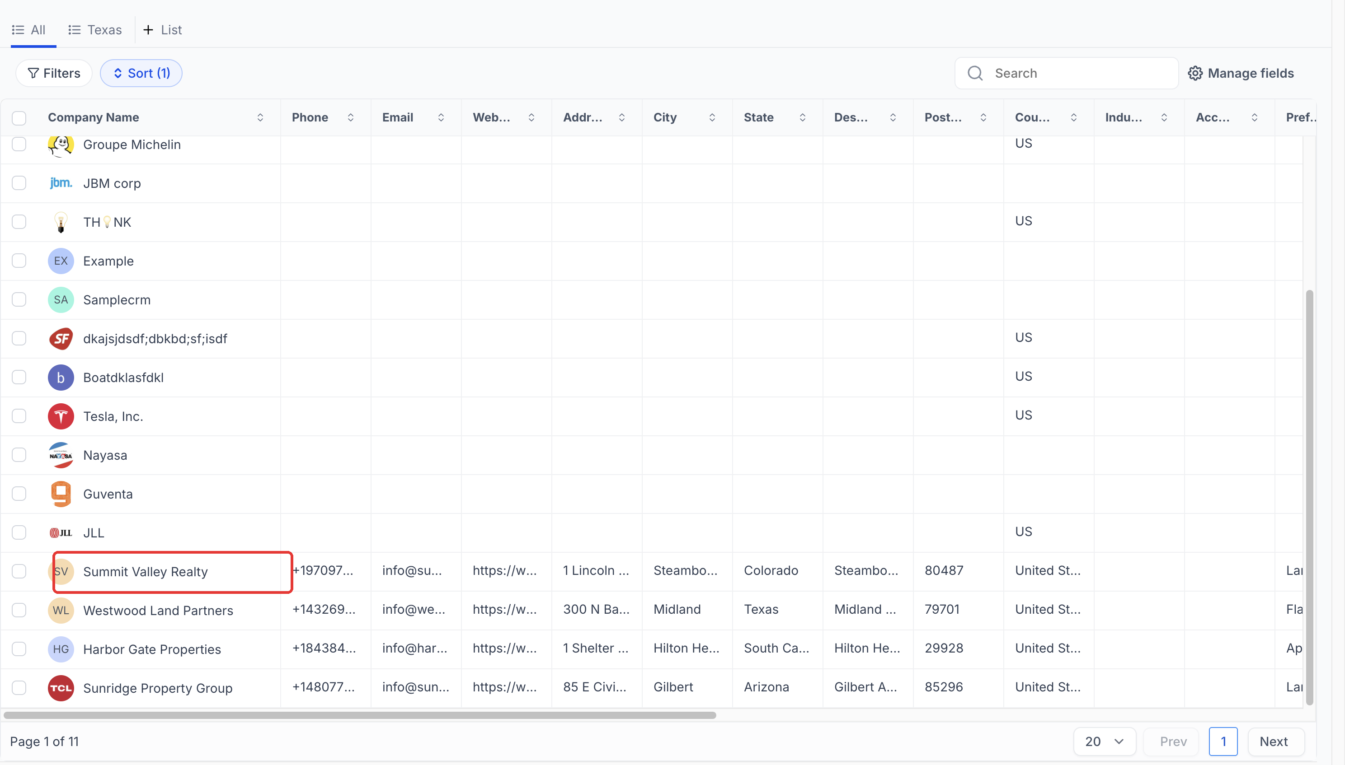Switch to the All list tab
The width and height of the screenshot is (1345, 765).
coord(29,30)
